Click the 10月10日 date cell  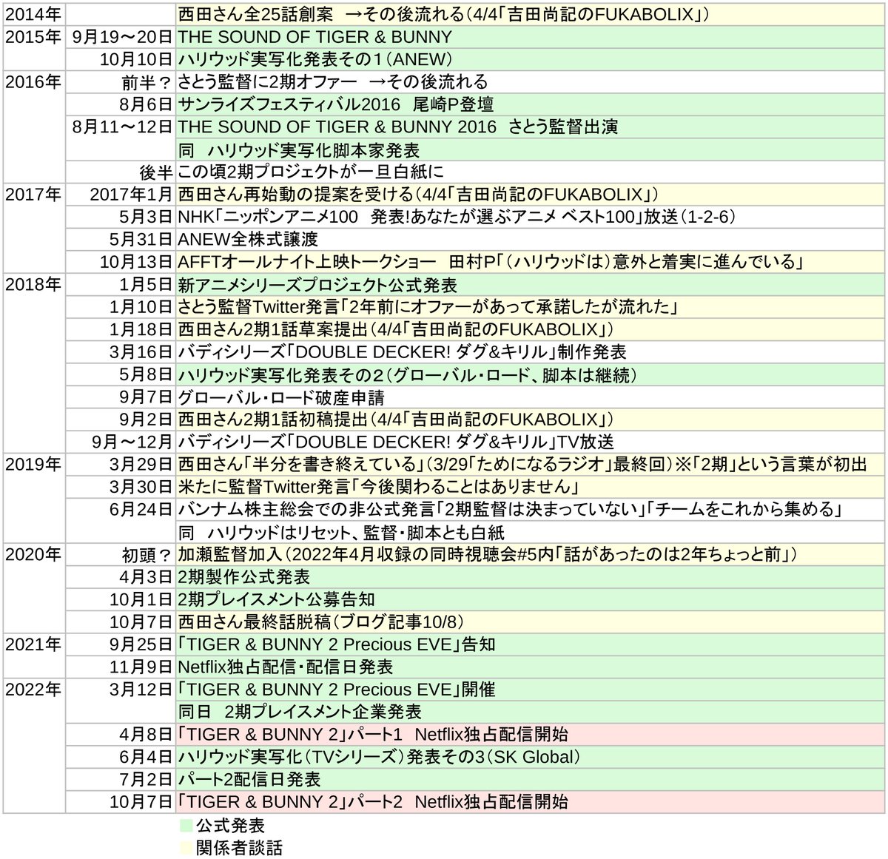tap(121, 59)
